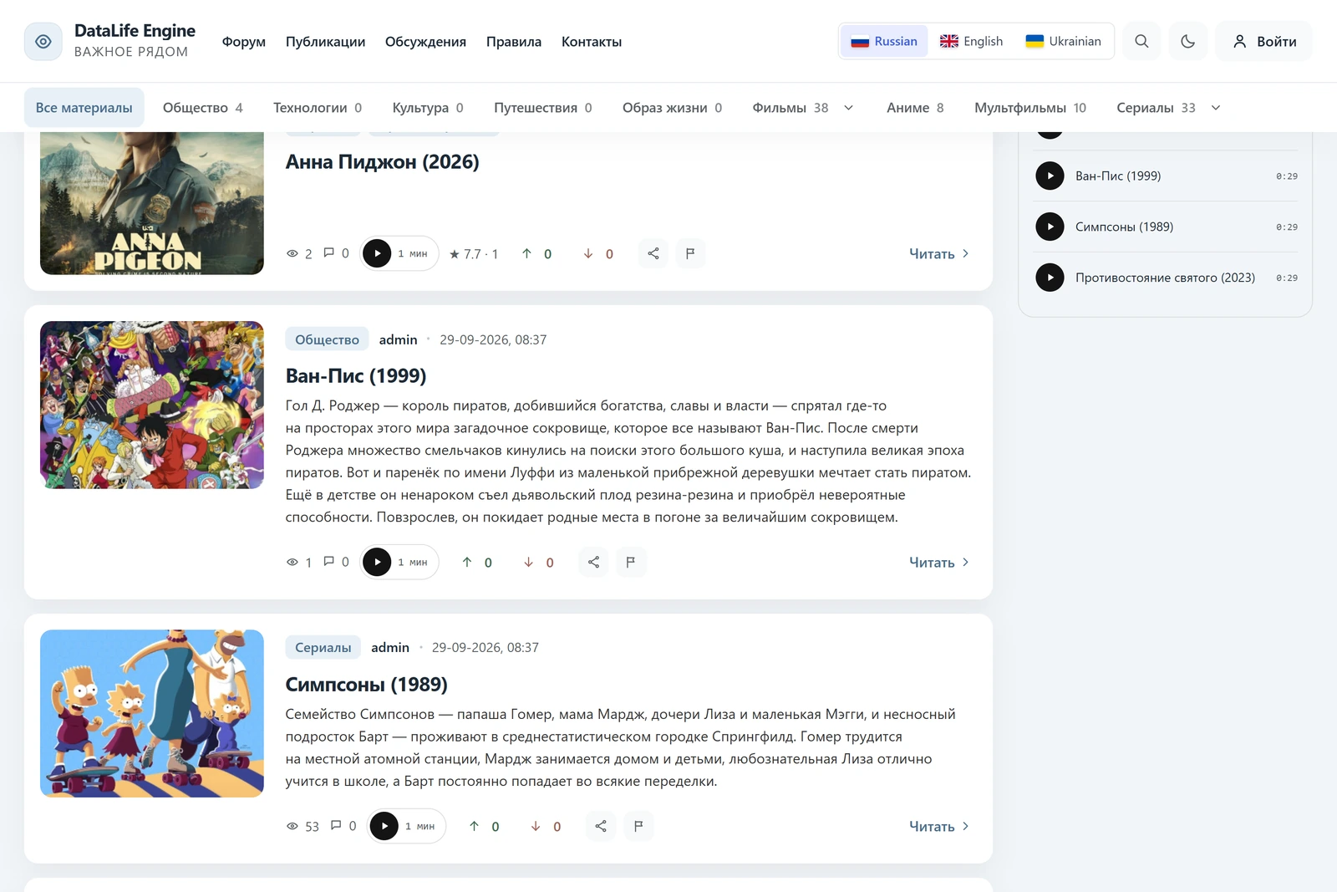Switch language to Ukrainian
The width and height of the screenshot is (1337, 892).
1063,41
